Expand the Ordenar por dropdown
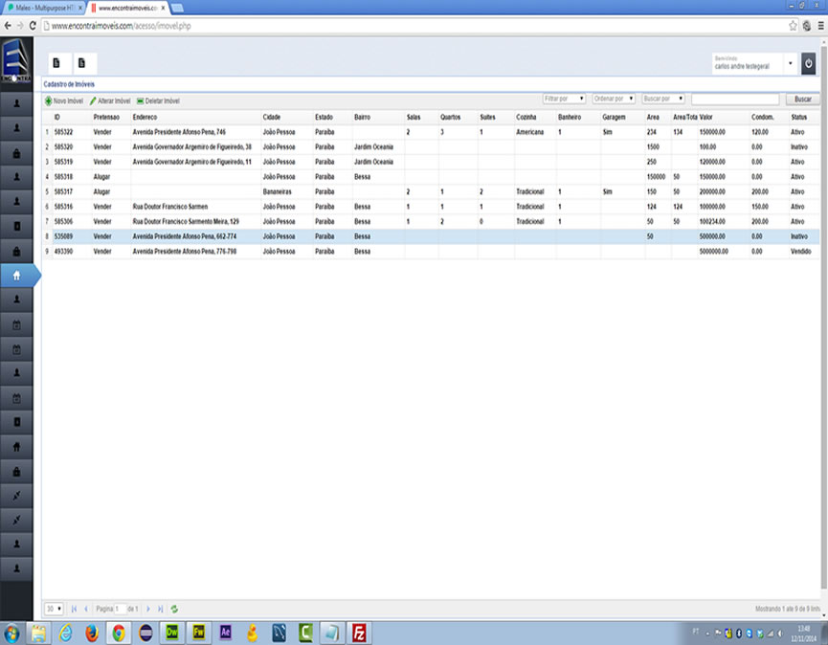 pos(614,99)
